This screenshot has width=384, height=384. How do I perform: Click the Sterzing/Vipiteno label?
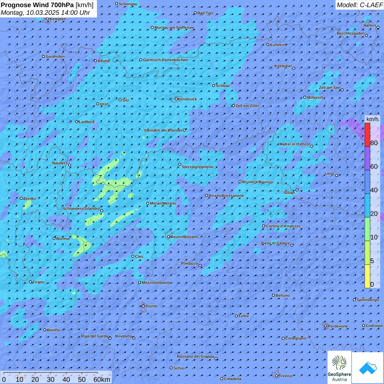pos(197,167)
